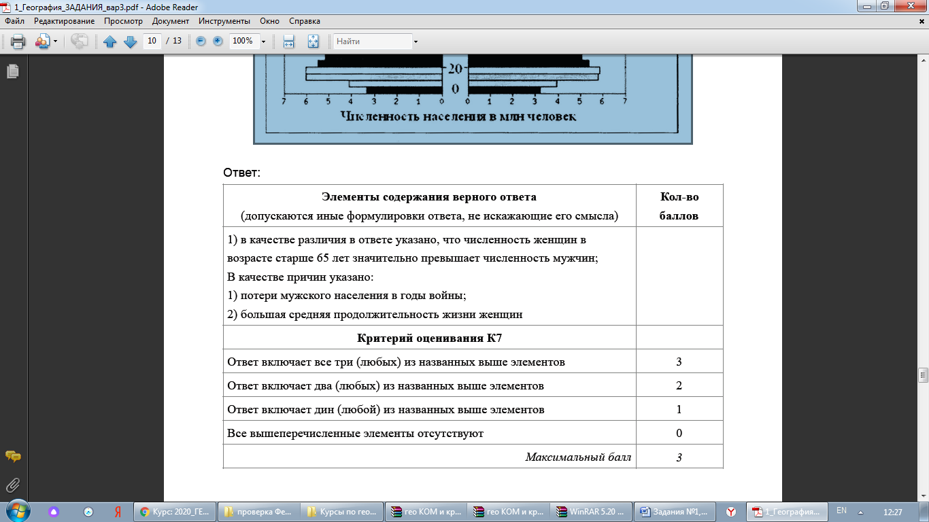Click row Ответ включает все три элементов
The width and height of the screenshot is (929, 522).
coord(429,362)
